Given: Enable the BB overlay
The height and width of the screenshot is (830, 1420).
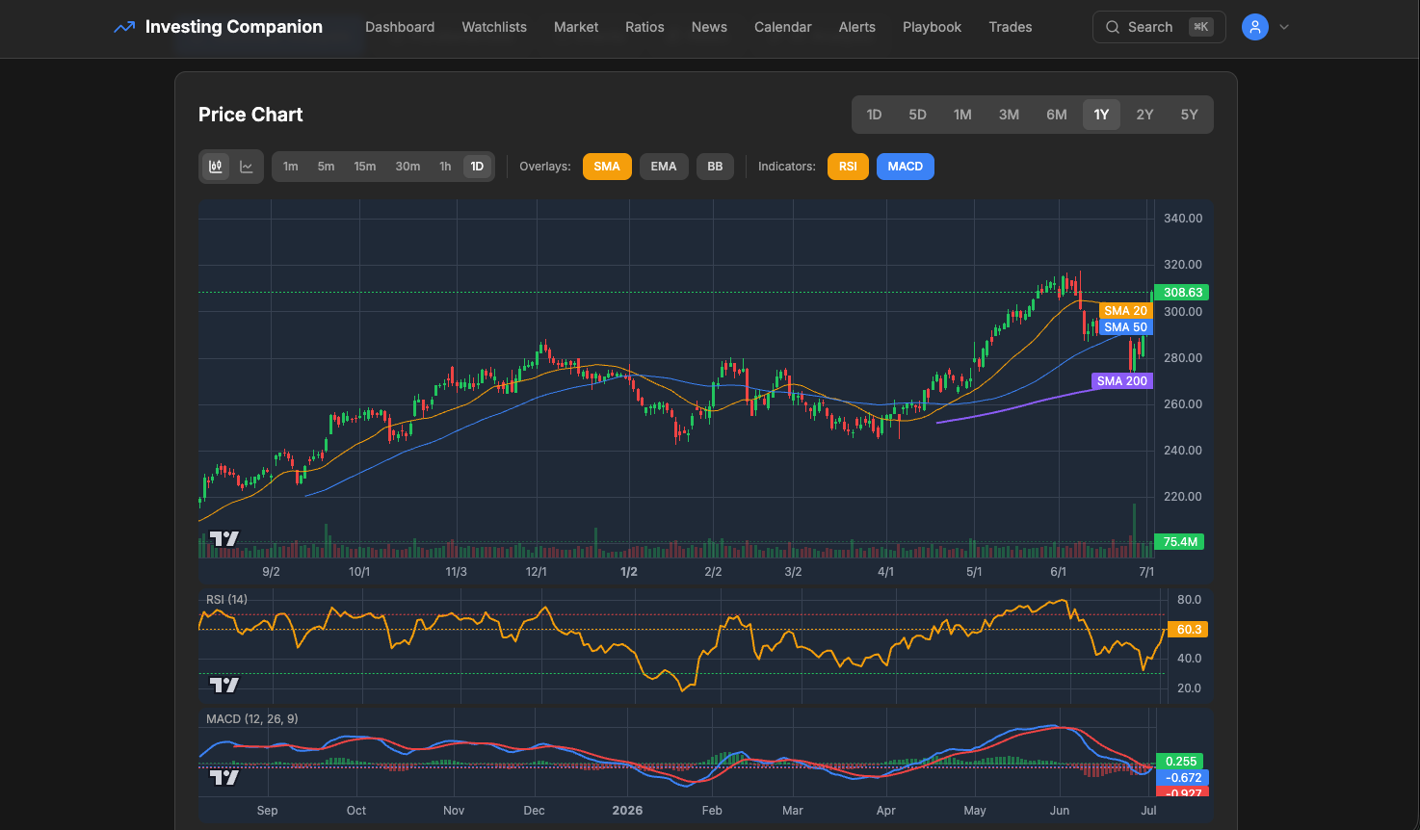Looking at the screenshot, I should (715, 167).
